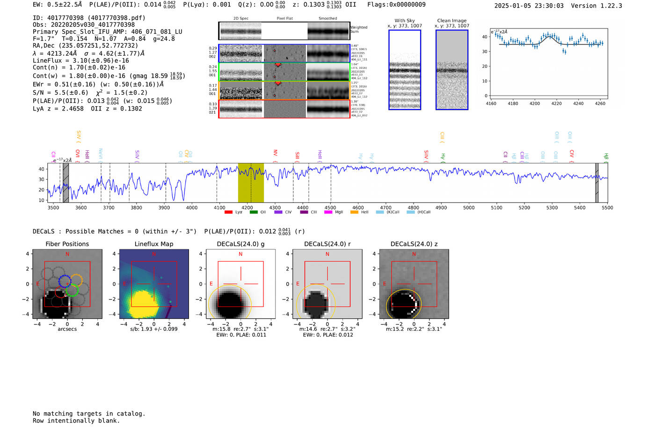Open the blue-bordered fiber 2D spectrum row
Viewport: 655px width, 446px height.
pyautogui.click(x=284, y=53)
